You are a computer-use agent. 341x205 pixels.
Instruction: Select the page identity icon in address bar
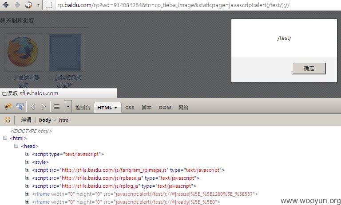click(49, 5)
